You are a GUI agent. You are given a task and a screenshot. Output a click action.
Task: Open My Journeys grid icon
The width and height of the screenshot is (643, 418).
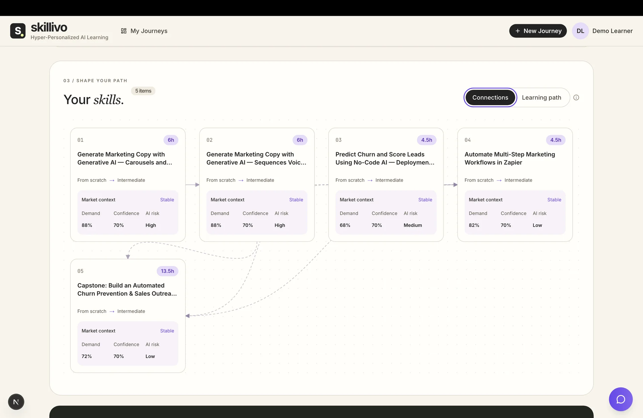click(124, 31)
